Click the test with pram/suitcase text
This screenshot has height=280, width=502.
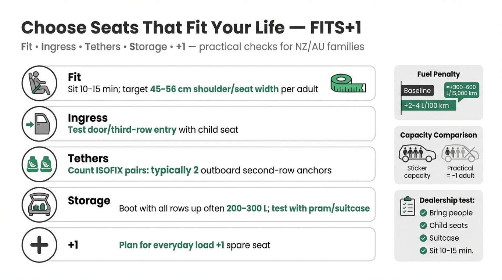click(x=320, y=208)
